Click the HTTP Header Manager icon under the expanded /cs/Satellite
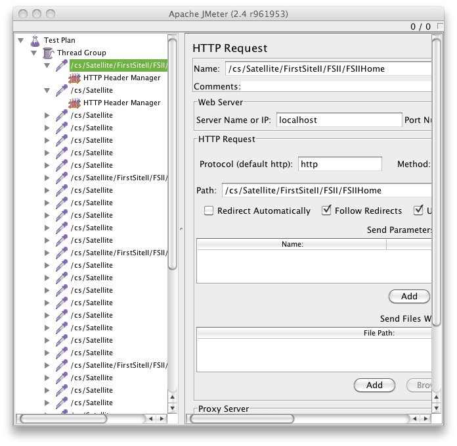Screen dimensions: 457x446 tap(74, 103)
